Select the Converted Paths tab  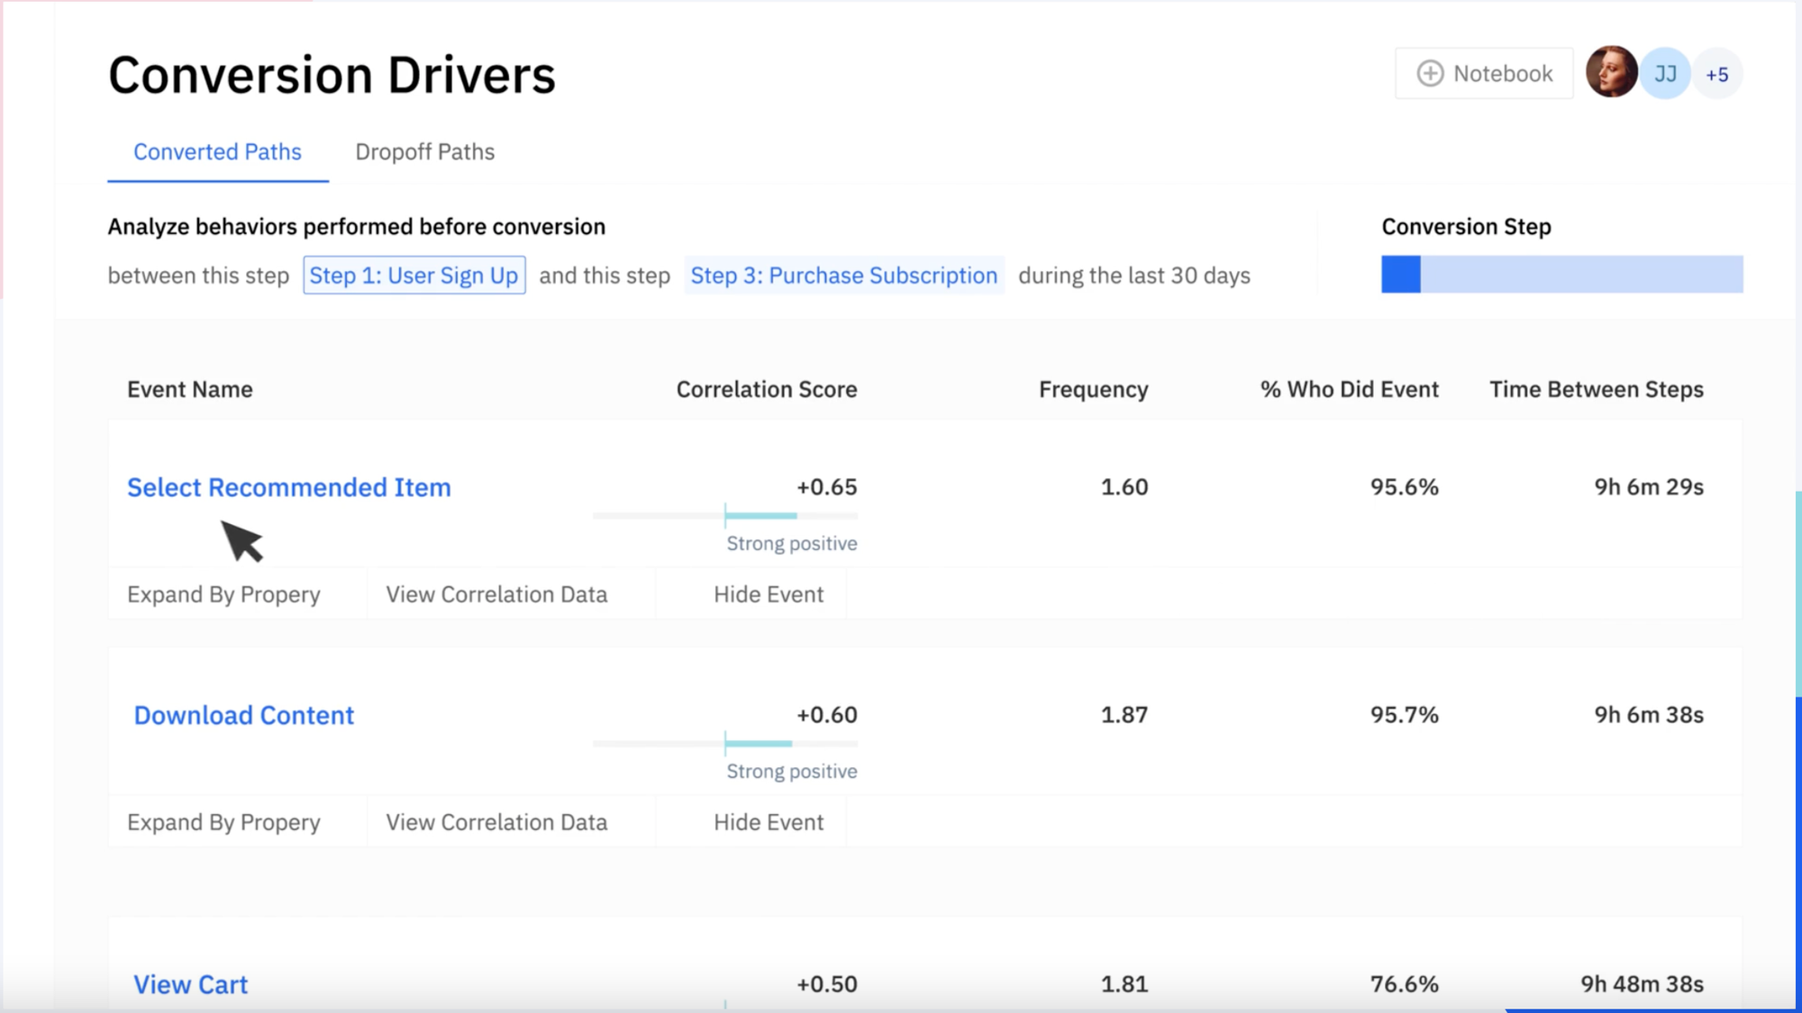point(217,151)
